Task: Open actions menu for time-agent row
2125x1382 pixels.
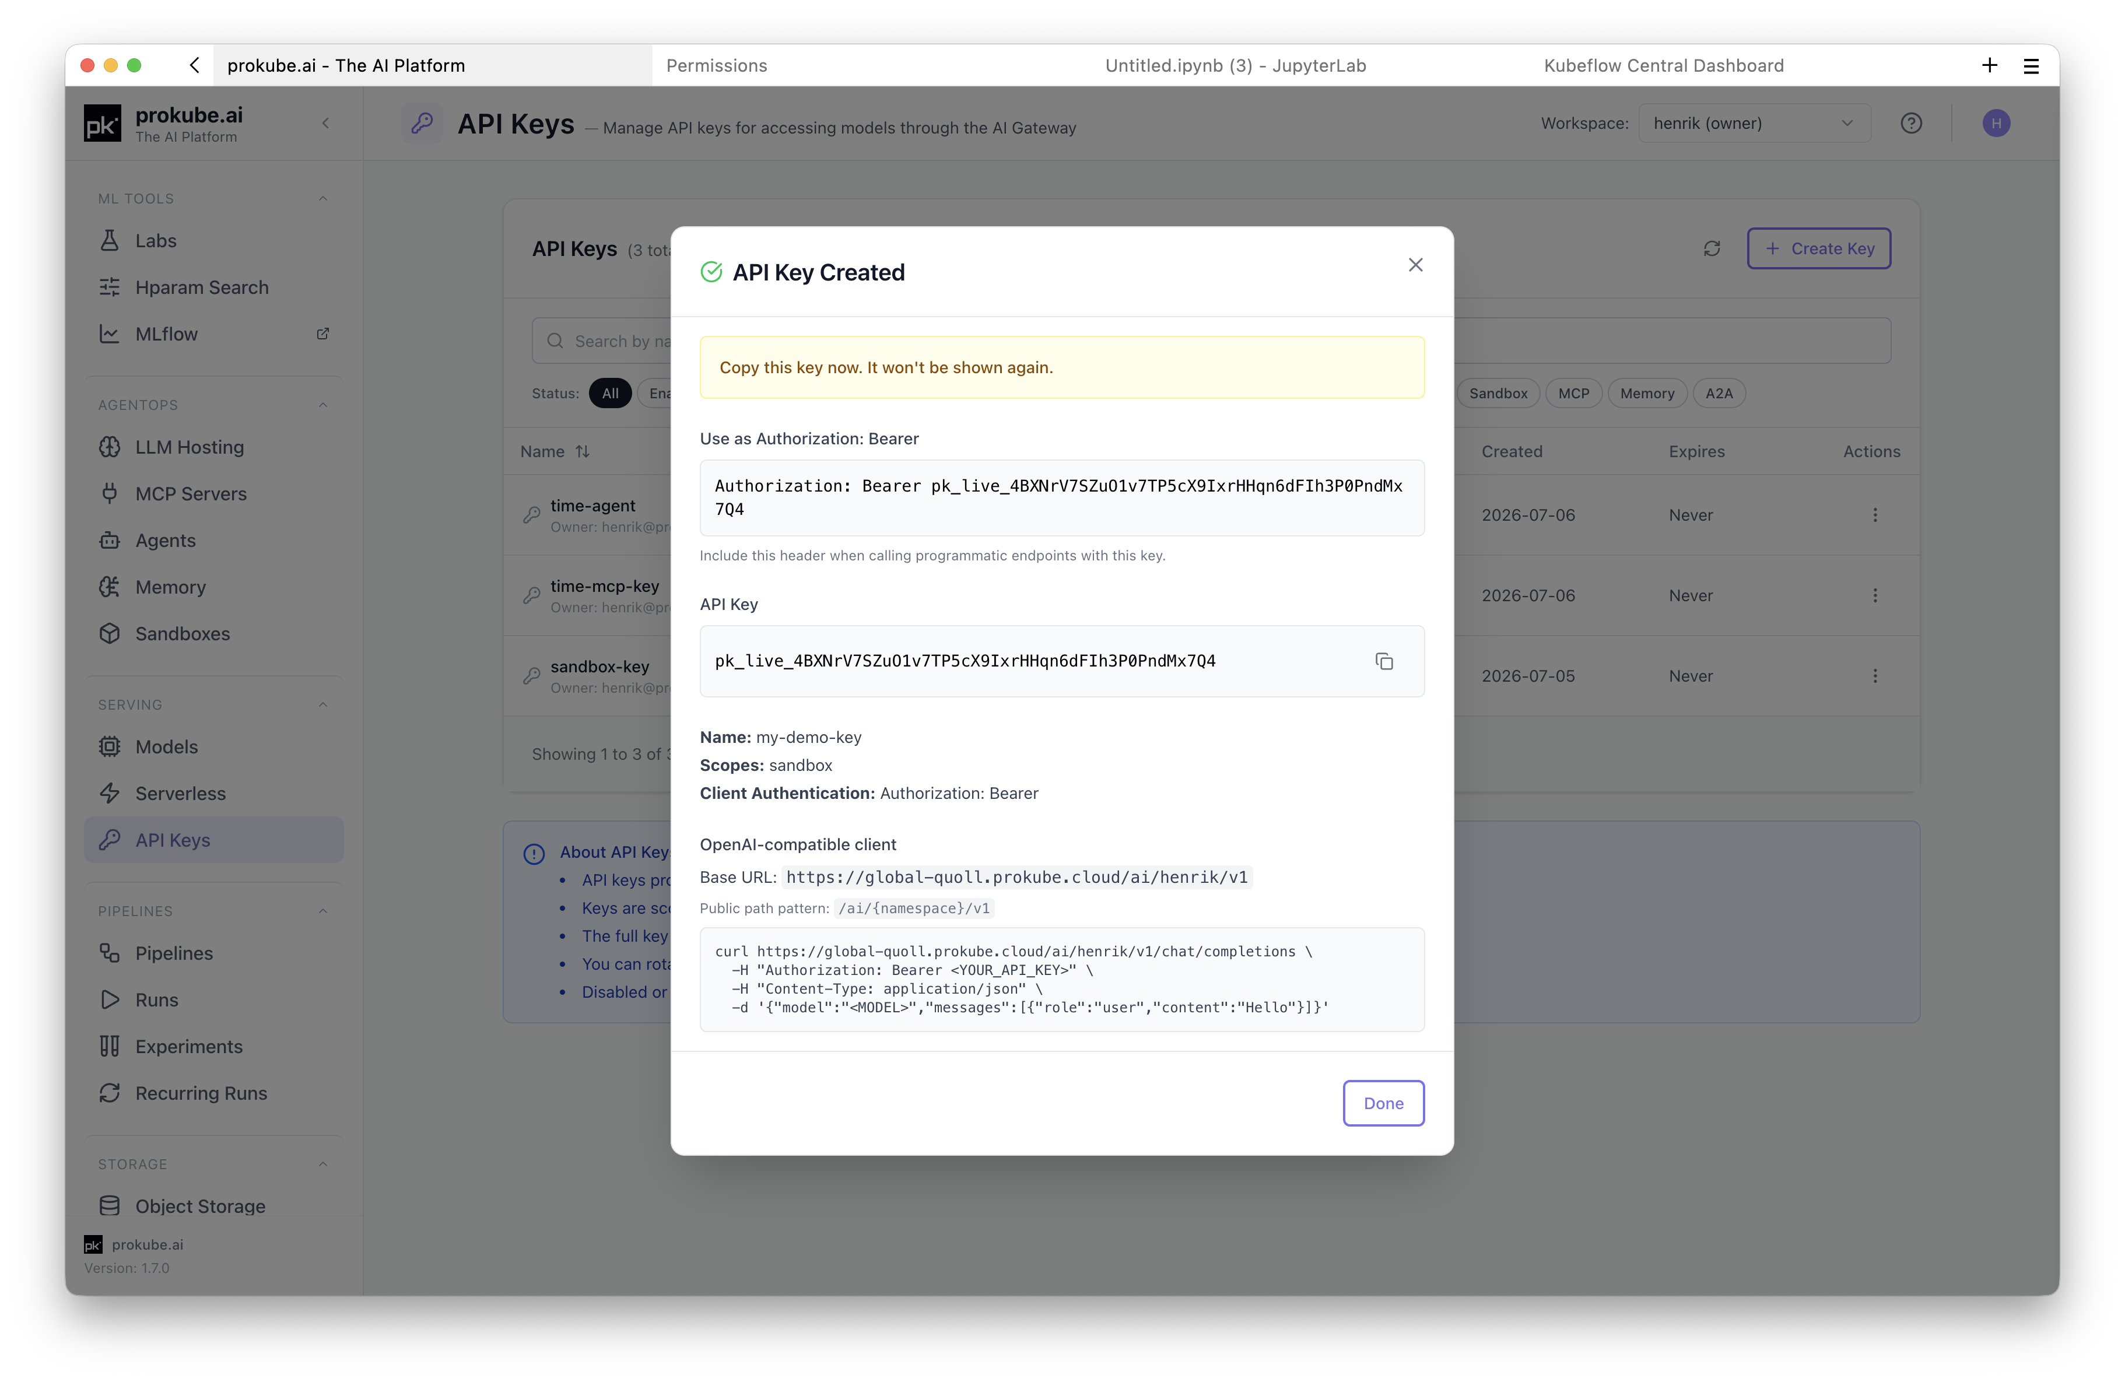Action: tap(1875, 515)
